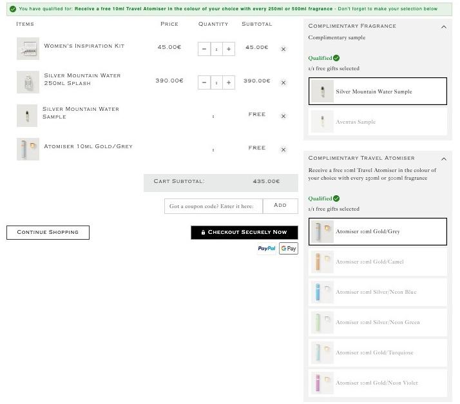460x404 pixels.
Task: Remove Silver Mountain Water Sample item
Action: (283, 116)
